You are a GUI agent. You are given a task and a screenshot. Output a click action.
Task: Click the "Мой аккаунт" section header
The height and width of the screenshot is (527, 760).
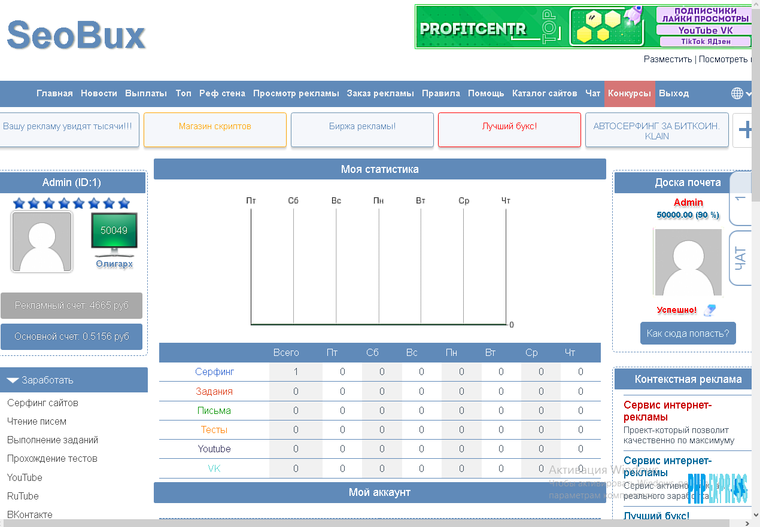380,492
